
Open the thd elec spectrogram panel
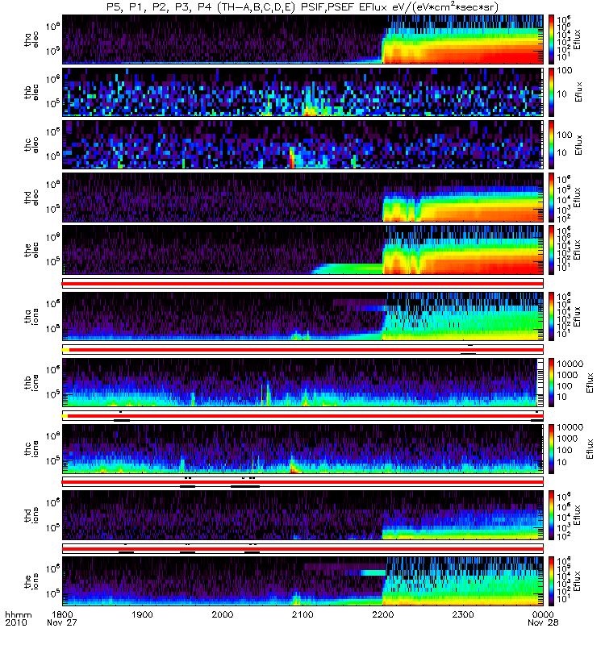point(302,198)
